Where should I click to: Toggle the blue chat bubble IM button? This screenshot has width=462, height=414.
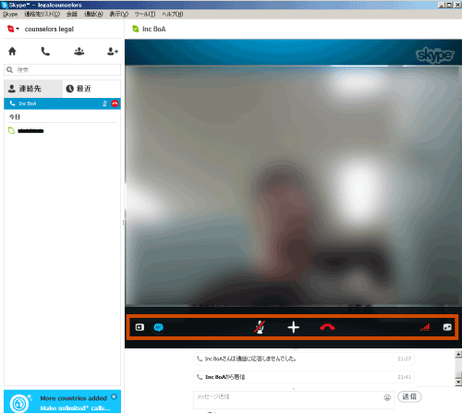(x=158, y=327)
